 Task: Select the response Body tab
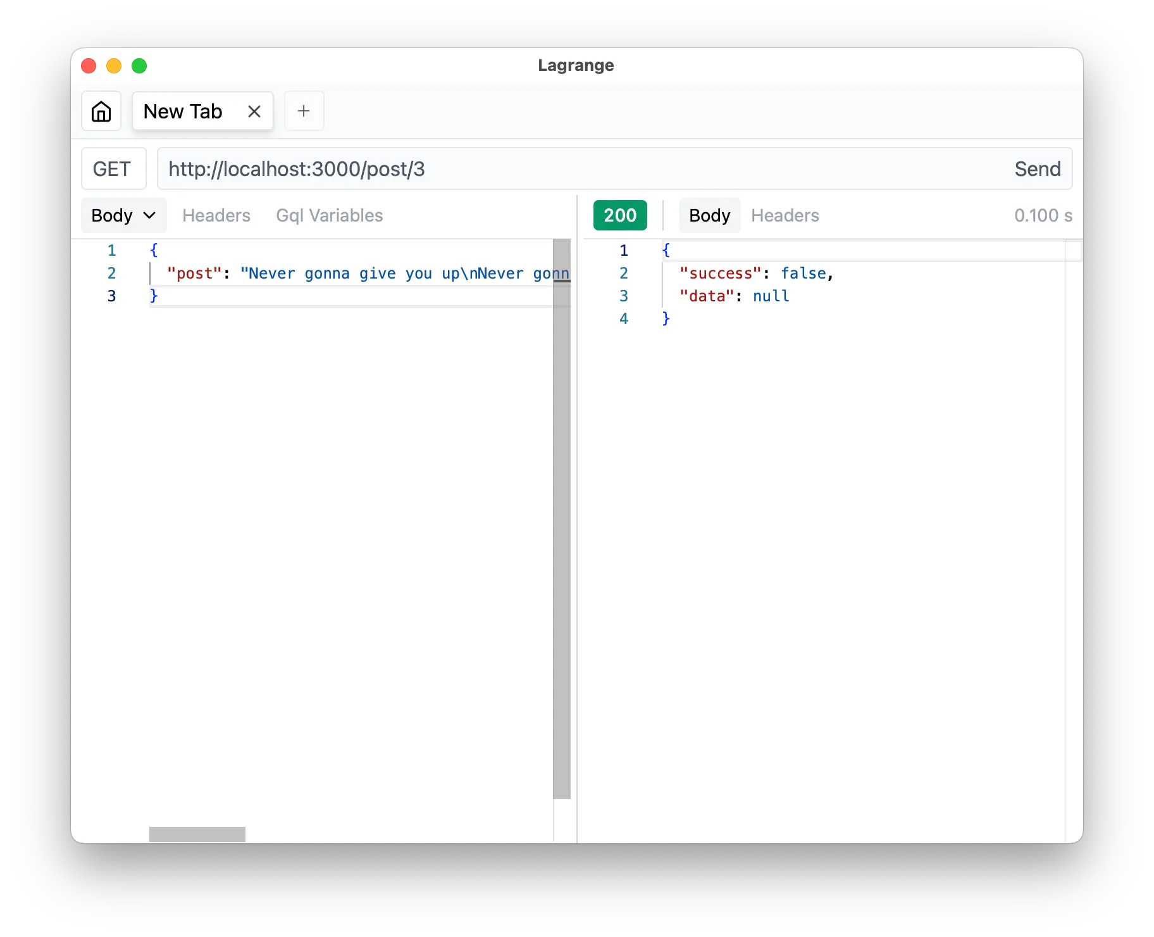pos(709,215)
